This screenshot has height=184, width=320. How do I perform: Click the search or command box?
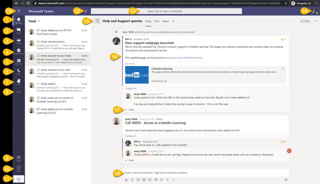click(166, 11)
